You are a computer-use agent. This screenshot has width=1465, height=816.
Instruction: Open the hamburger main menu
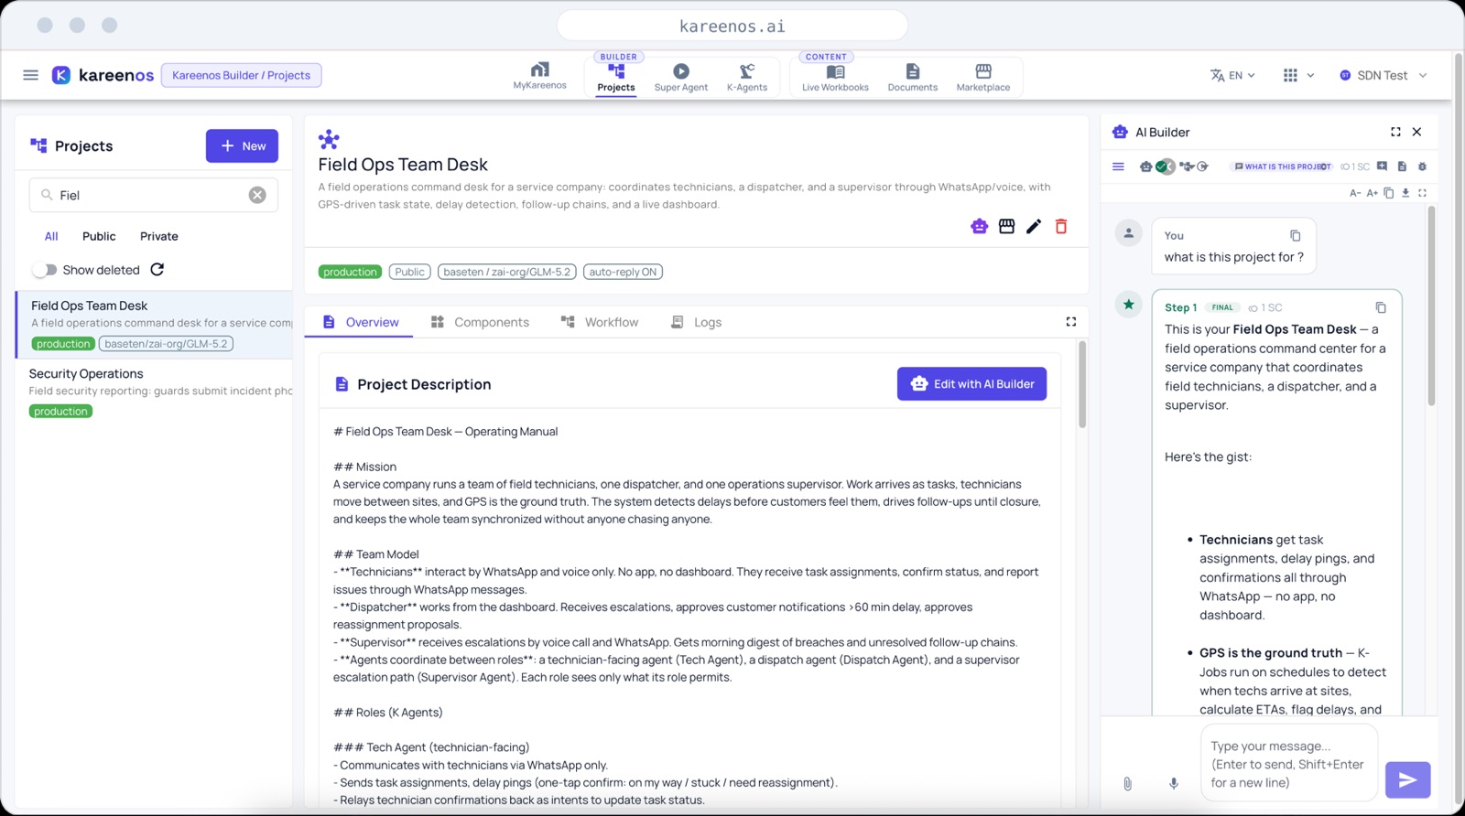point(30,75)
